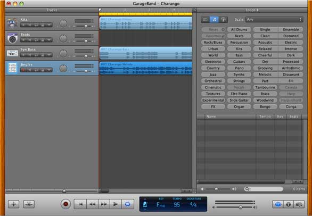This screenshot has height=216, width=312.
Task: Click the Jingles track sheet-music icon
Action: click(x=12, y=68)
